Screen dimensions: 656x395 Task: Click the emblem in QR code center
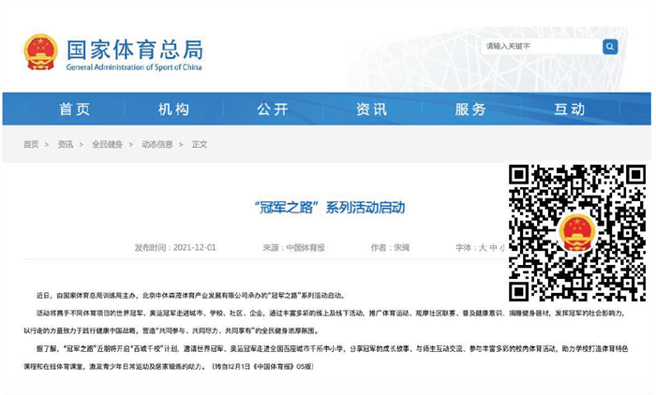tap(576, 231)
